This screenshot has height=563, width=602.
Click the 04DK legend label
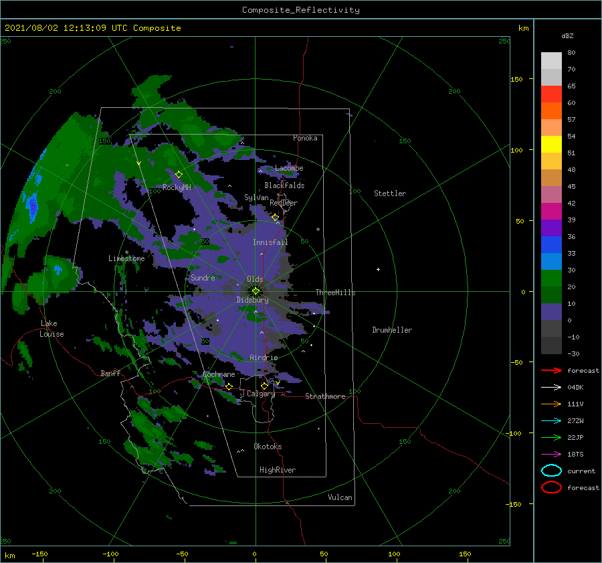tap(575, 387)
